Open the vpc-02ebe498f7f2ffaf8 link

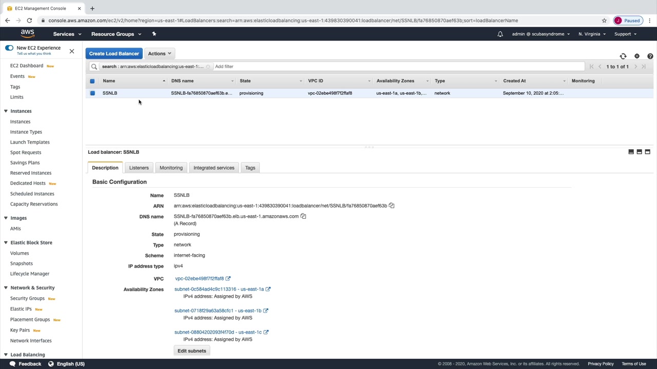coord(199,279)
